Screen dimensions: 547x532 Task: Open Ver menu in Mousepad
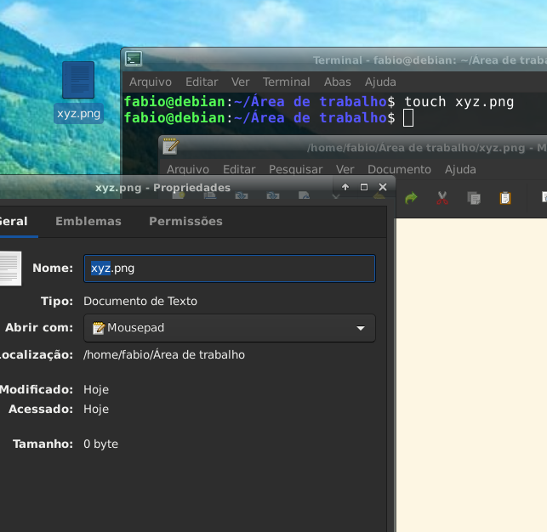(345, 169)
